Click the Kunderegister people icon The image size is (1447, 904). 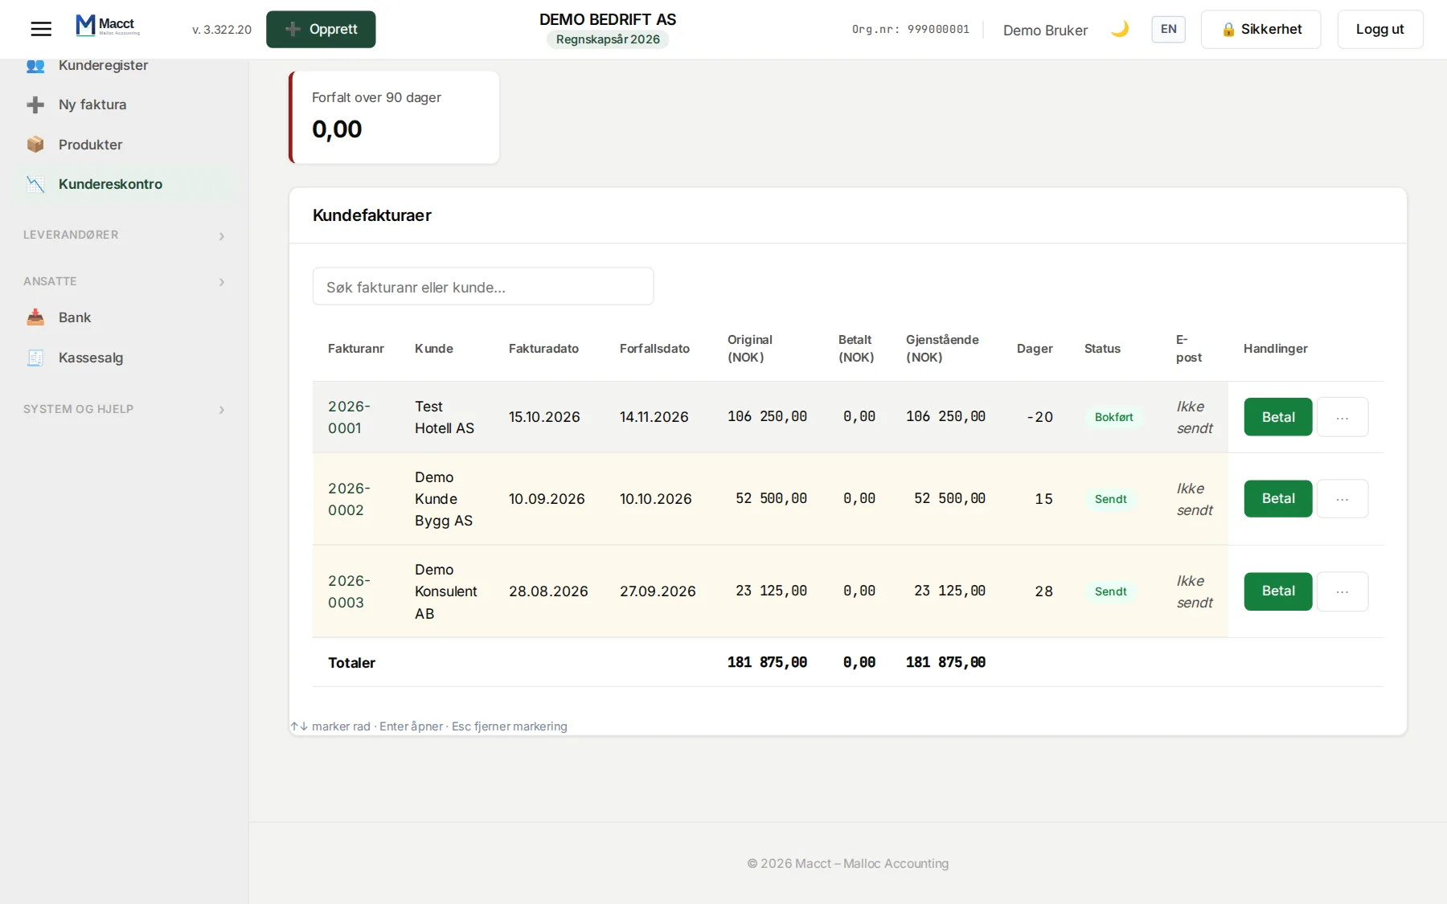35,65
